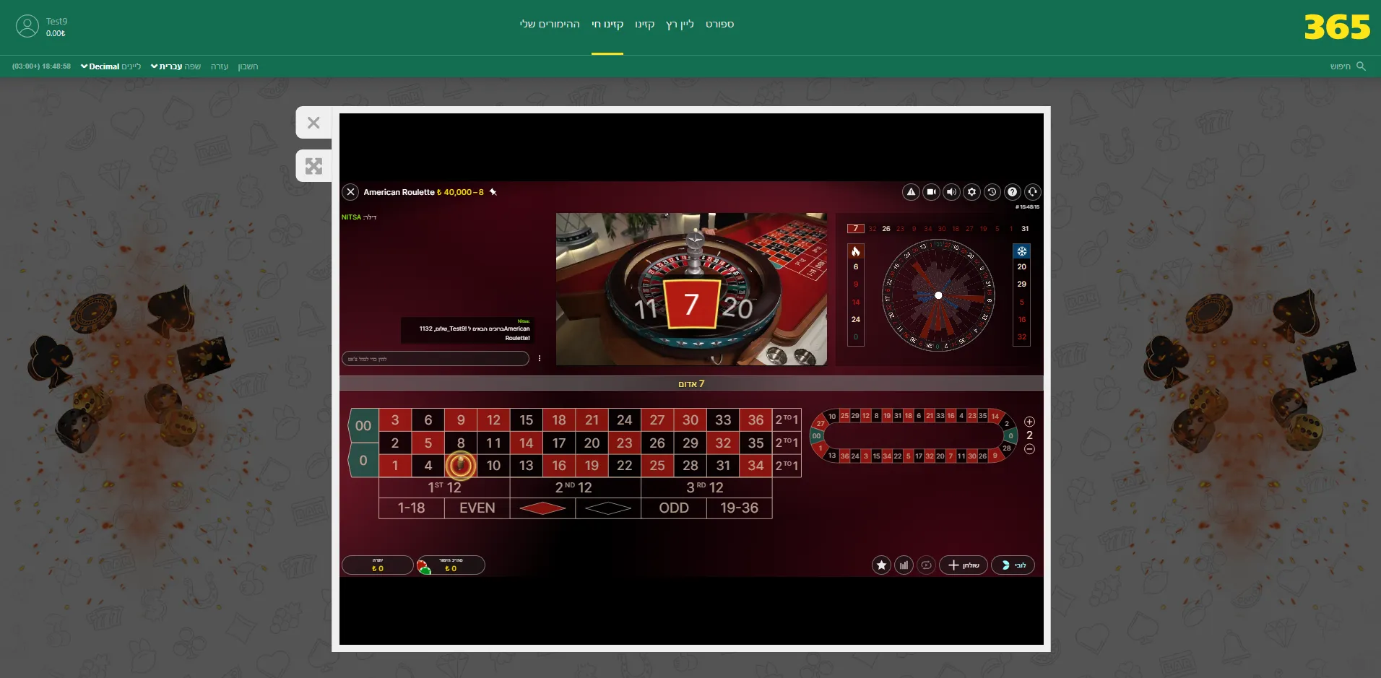Screen dimensions: 1381x678
Task: Increase neighbor bet count with plus
Action: point(1029,422)
